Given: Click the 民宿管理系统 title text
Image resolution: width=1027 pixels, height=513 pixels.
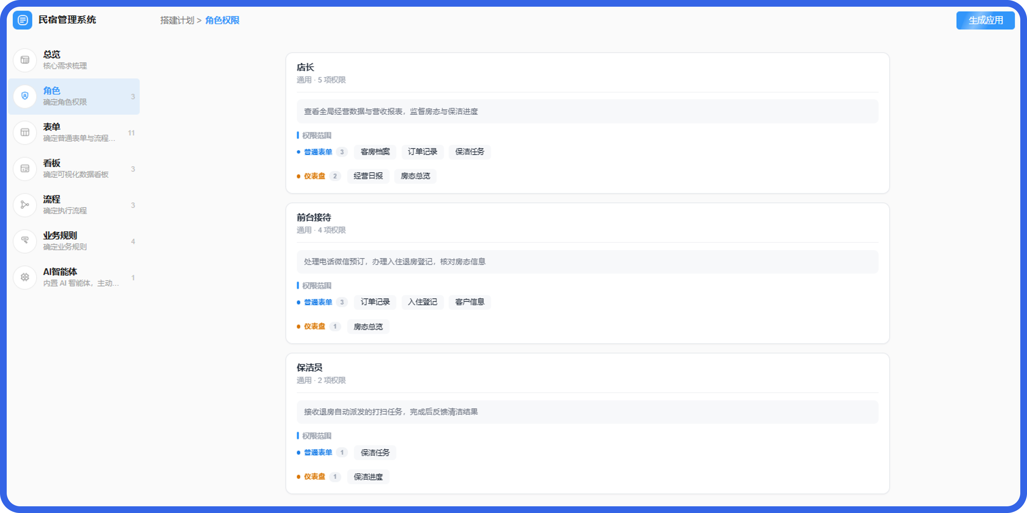Looking at the screenshot, I should point(67,20).
